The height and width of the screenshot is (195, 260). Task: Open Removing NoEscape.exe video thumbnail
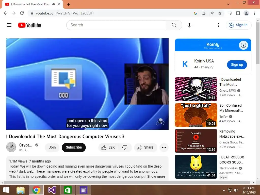(196, 141)
